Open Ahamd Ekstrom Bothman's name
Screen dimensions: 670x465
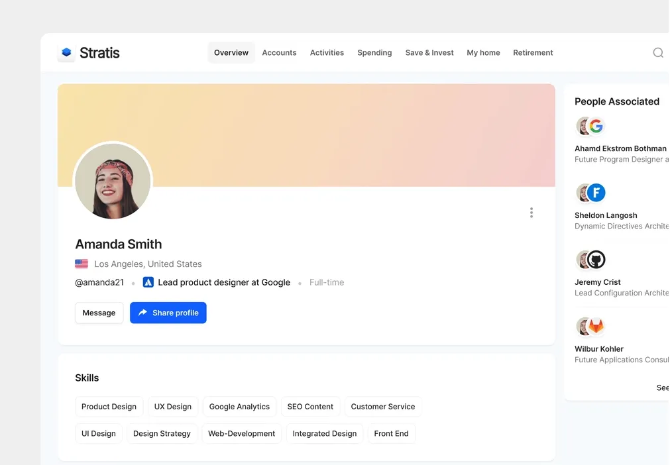click(x=620, y=148)
